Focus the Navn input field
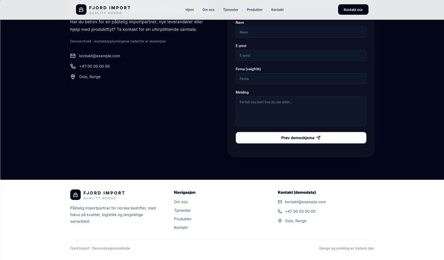 [301, 32]
